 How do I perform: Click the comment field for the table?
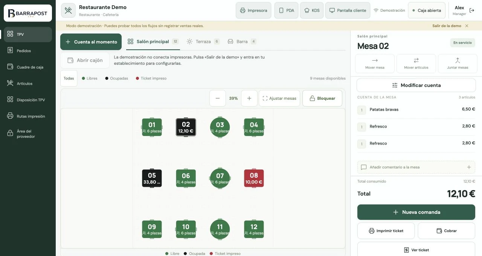416,167
